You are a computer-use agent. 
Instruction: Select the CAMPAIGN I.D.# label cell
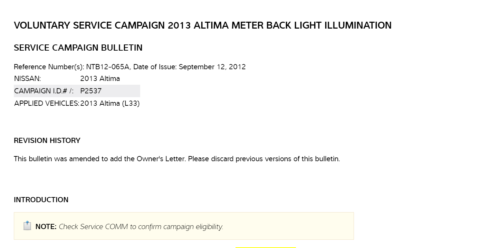[x=44, y=91]
